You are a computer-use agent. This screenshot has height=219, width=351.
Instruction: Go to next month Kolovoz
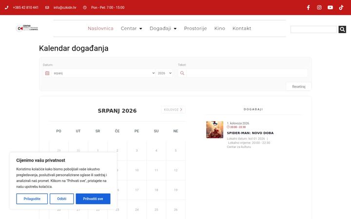coord(173,109)
